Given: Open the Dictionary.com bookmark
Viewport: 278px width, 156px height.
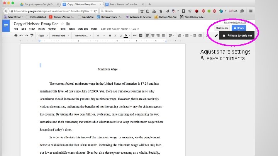Looking at the screenshot, I should point(110,17).
